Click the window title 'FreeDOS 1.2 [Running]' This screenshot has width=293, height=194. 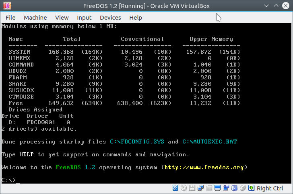point(114,6)
